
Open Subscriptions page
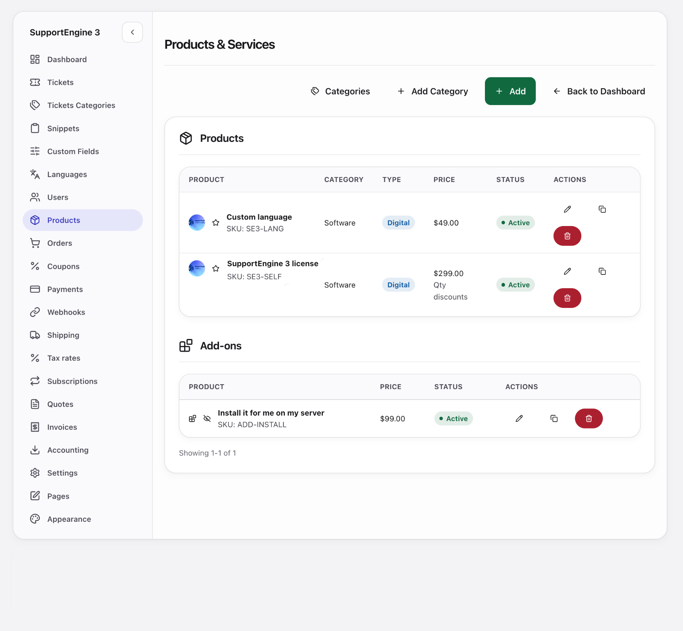coord(83,381)
